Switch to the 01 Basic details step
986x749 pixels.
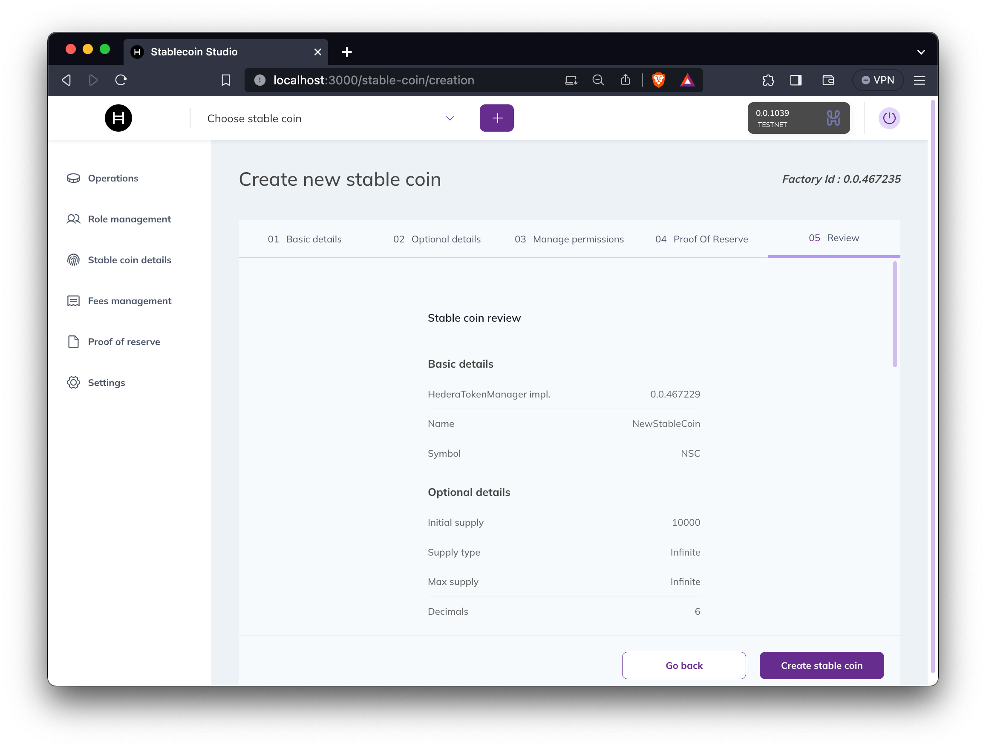coord(305,239)
